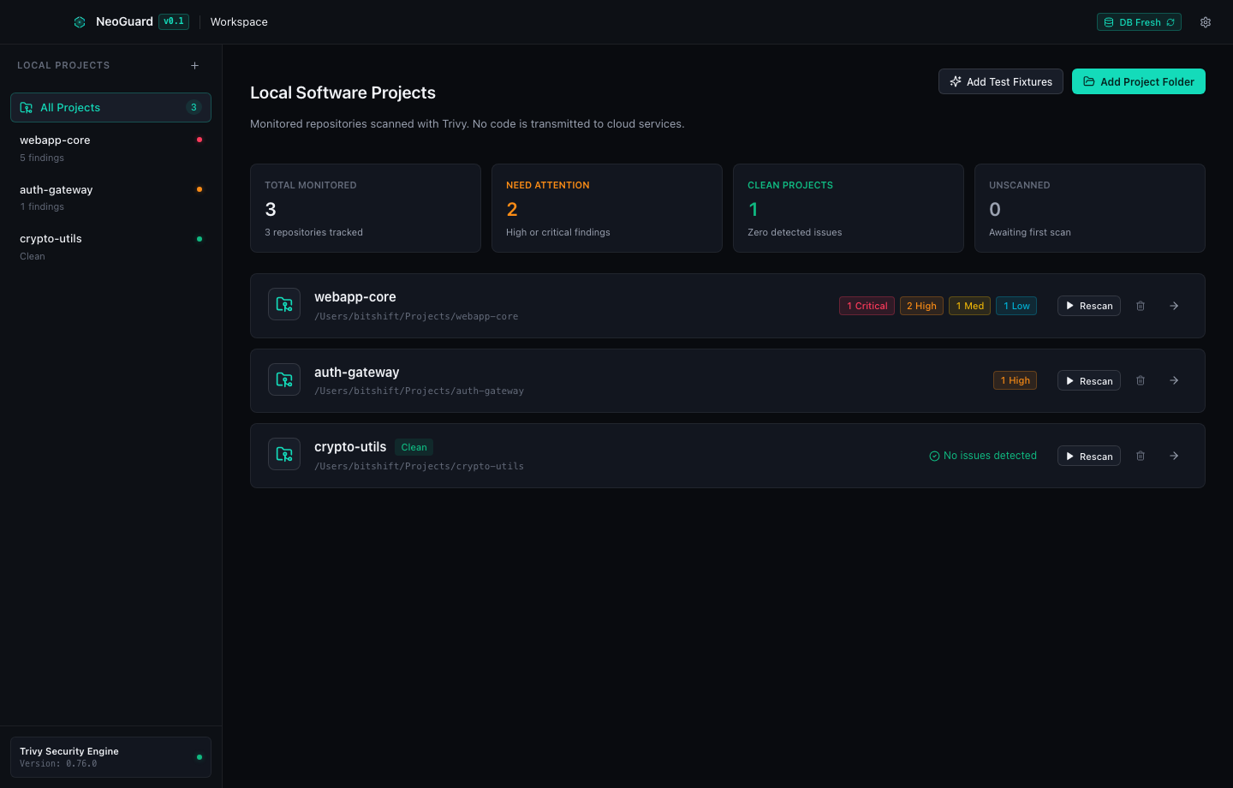Click the Clean tag beside crypto-utils
Image resolution: width=1233 pixels, height=788 pixels.
tap(414, 447)
